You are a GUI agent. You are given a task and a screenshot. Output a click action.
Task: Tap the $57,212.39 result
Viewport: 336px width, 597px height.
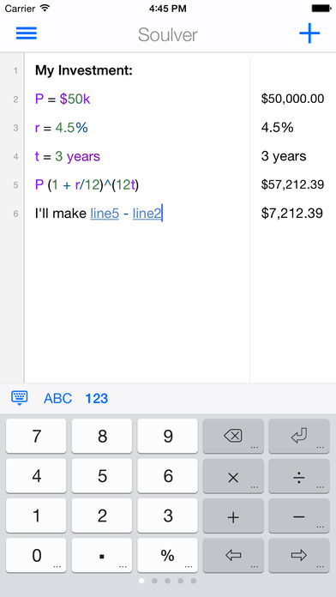pyautogui.click(x=292, y=184)
